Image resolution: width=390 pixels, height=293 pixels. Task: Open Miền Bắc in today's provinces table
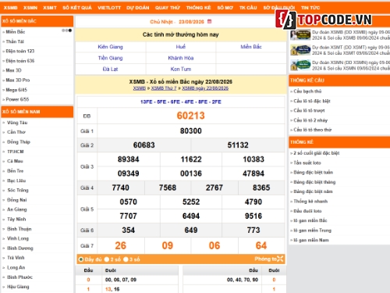point(251,47)
